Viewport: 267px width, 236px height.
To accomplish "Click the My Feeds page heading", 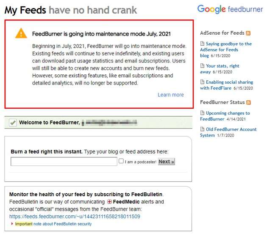I will point(25,10).
